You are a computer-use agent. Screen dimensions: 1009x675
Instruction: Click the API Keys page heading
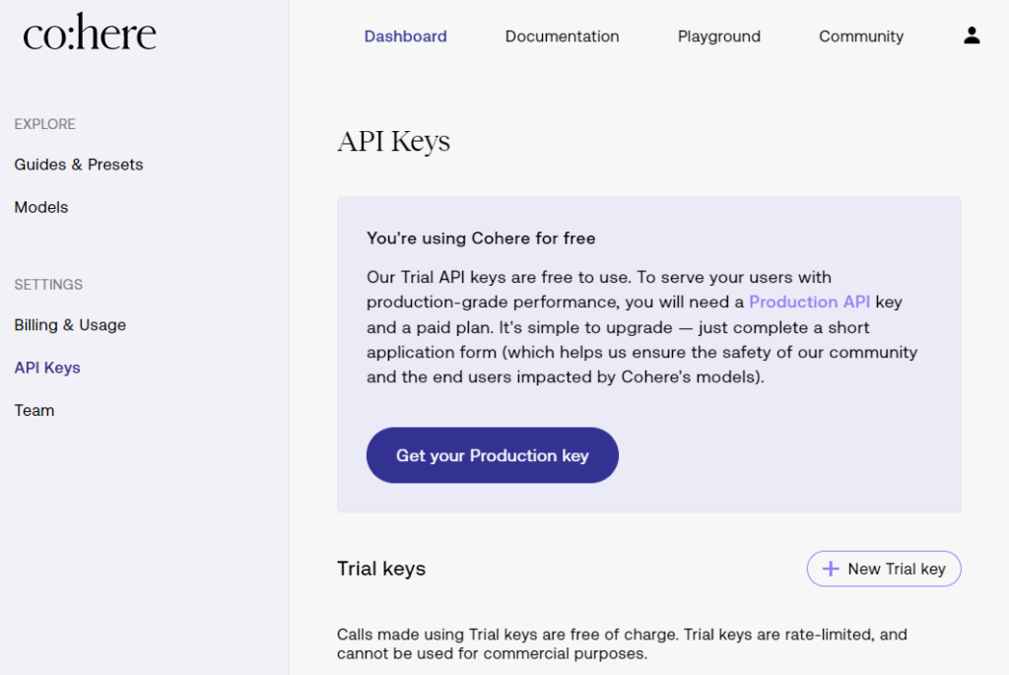pos(394,142)
